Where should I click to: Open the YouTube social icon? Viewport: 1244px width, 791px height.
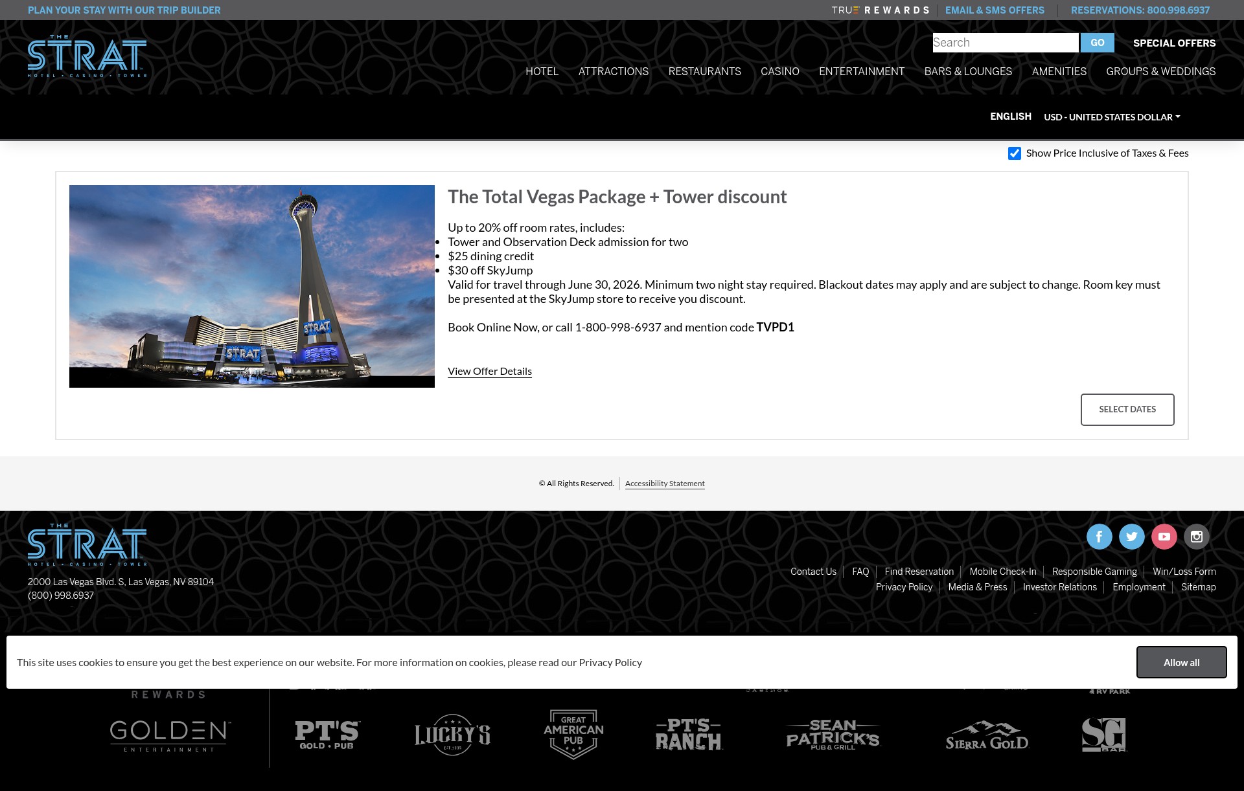(1164, 537)
